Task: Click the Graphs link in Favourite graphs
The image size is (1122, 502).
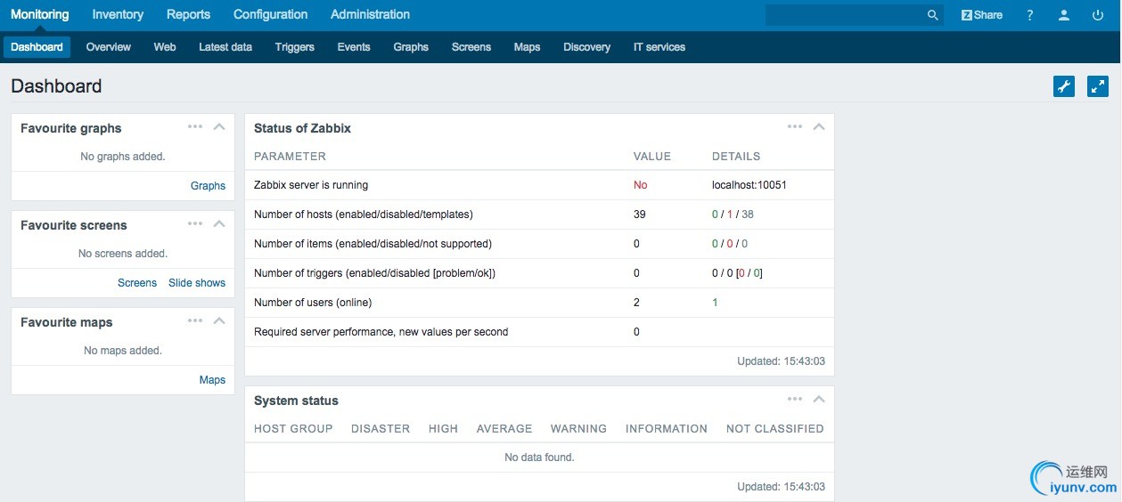Action: (208, 186)
